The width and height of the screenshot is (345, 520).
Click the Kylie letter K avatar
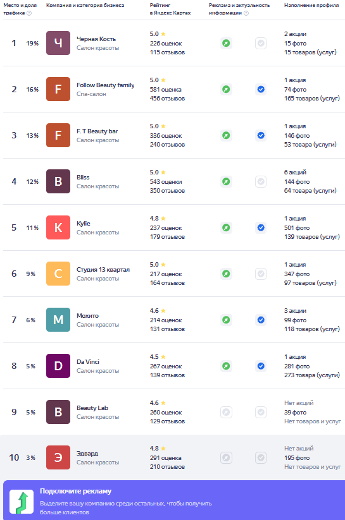(x=58, y=227)
